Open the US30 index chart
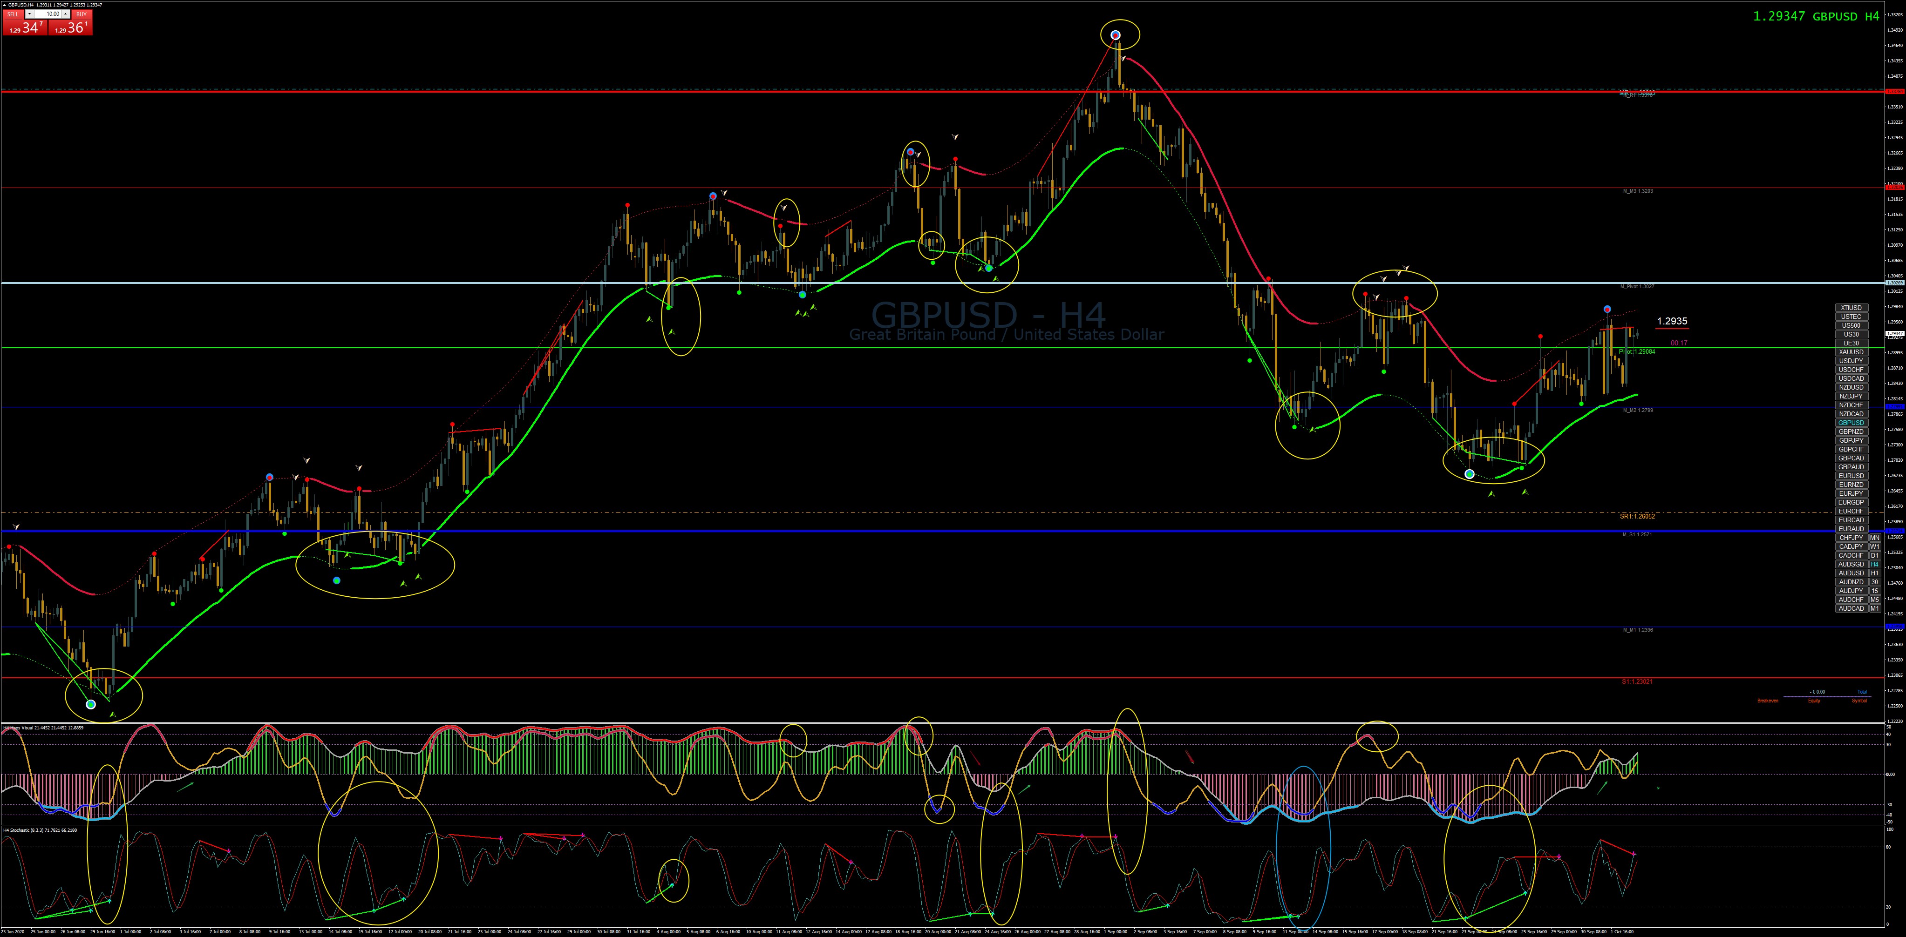Viewport: 1906px width, 937px height. tap(1852, 334)
